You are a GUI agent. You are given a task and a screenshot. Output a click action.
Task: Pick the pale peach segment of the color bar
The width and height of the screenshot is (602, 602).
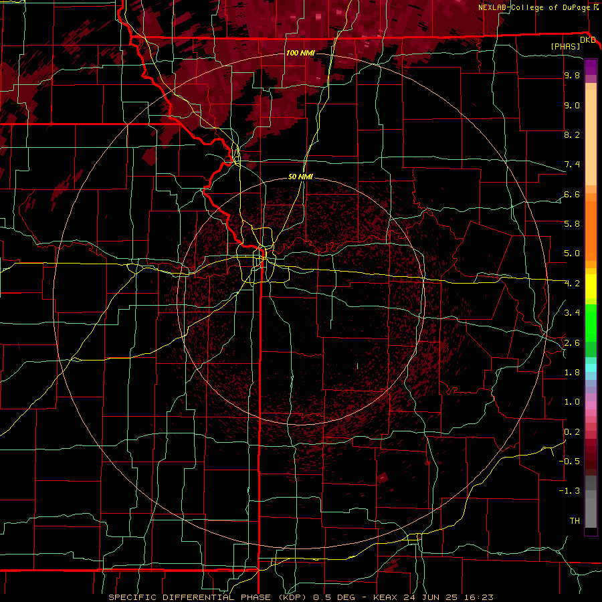[591, 138]
